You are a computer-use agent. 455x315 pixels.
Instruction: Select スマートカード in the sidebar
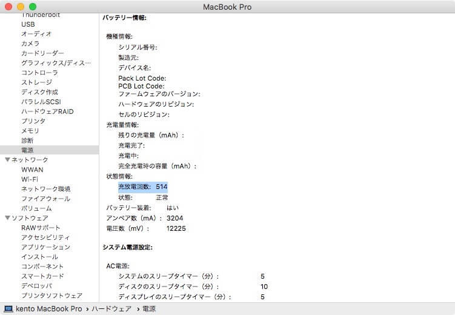[42, 276]
